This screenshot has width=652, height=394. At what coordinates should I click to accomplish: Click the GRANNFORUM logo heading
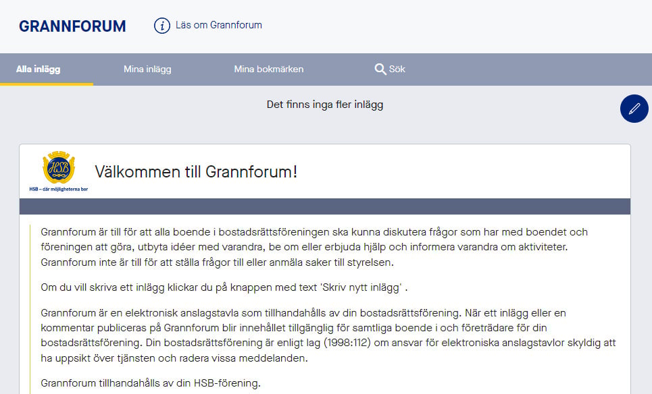click(72, 26)
